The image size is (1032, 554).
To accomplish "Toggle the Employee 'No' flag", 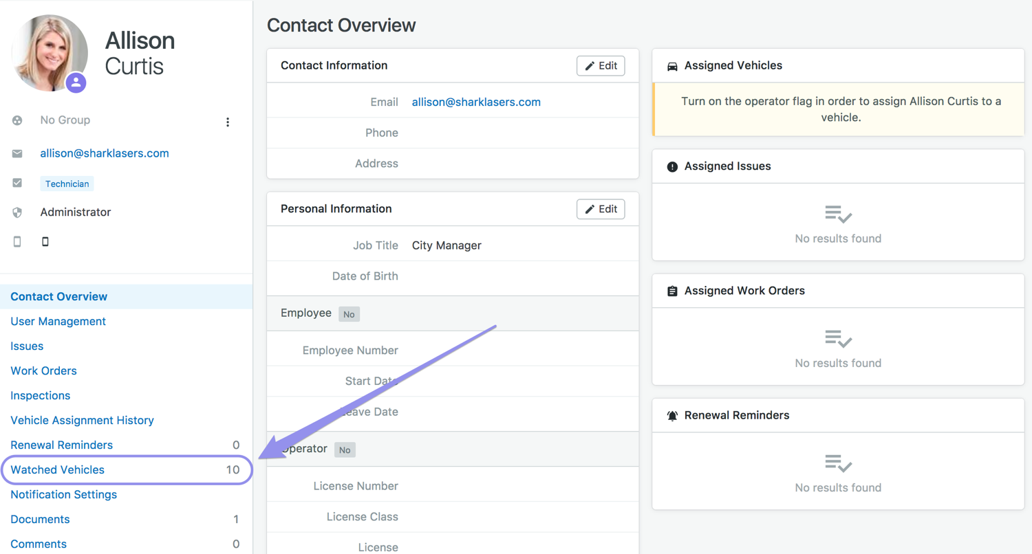I will [349, 314].
